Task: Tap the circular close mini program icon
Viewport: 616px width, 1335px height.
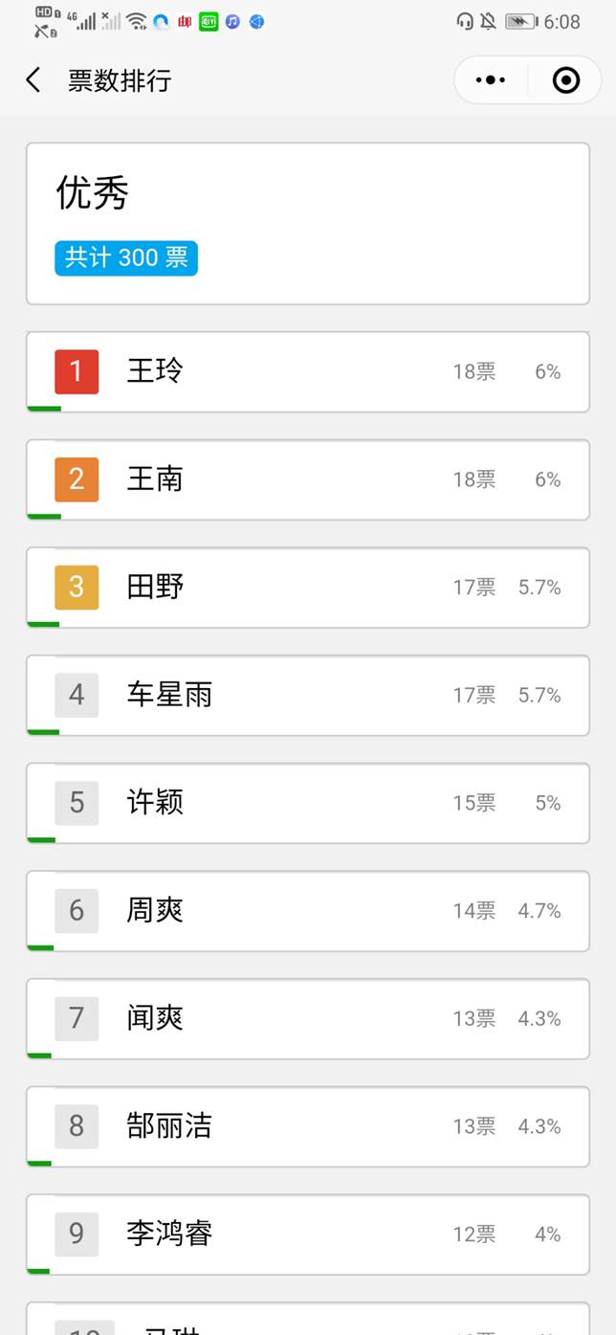Action: coord(566,80)
